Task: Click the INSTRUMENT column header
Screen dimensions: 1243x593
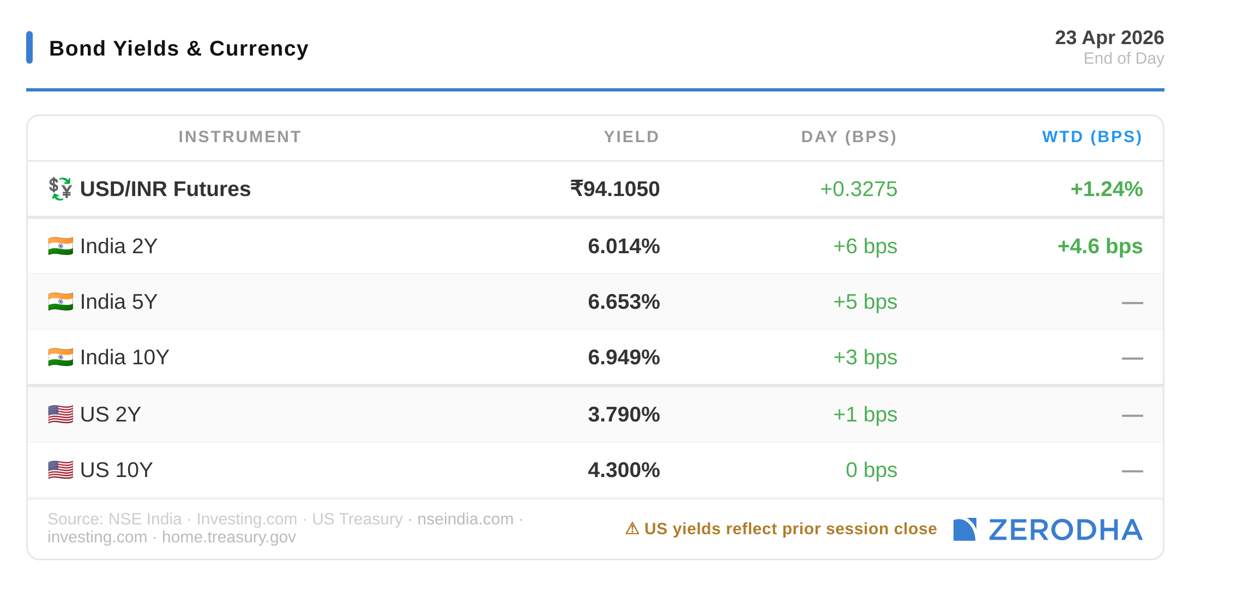Action: click(x=240, y=137)
